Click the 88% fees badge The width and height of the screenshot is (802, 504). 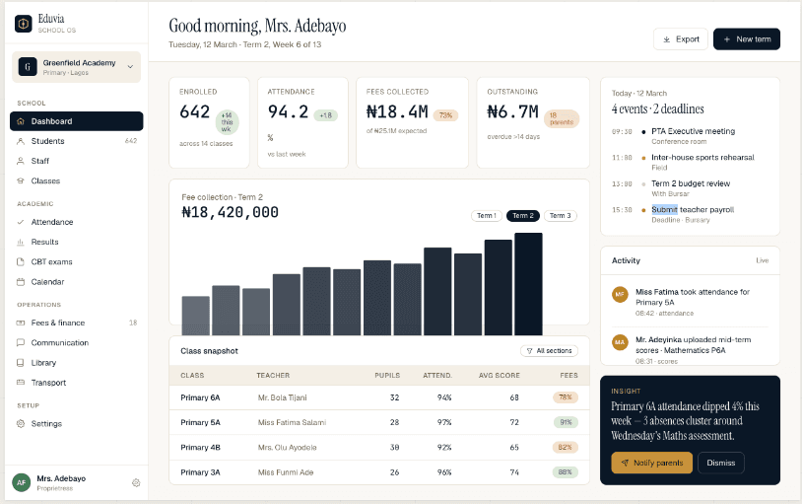566,472
